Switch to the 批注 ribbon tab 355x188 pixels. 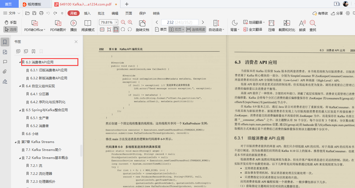(x=101, y=13)
